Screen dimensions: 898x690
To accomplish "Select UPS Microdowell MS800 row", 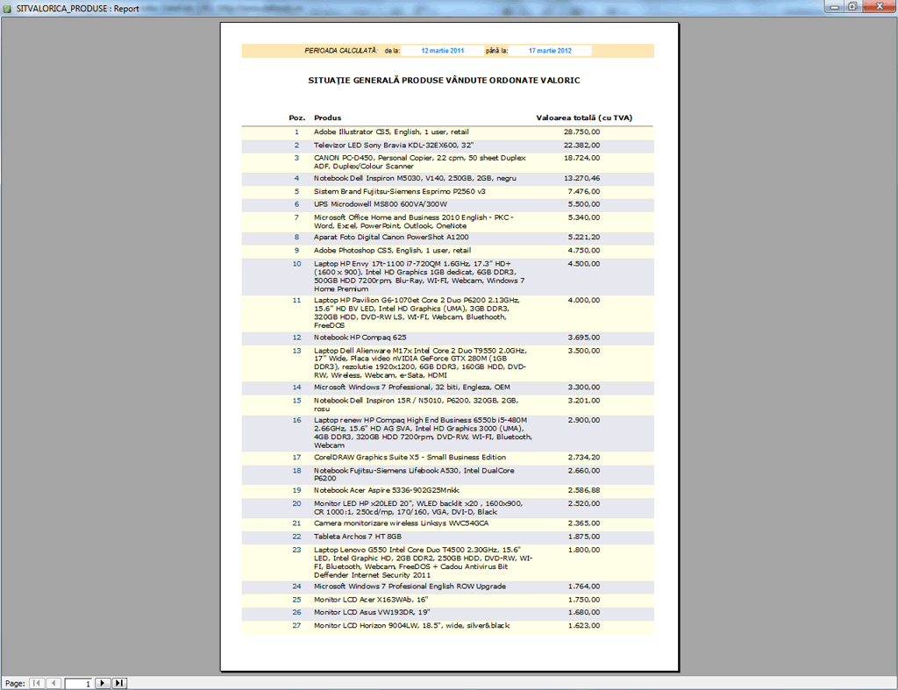I will [447, 204].
